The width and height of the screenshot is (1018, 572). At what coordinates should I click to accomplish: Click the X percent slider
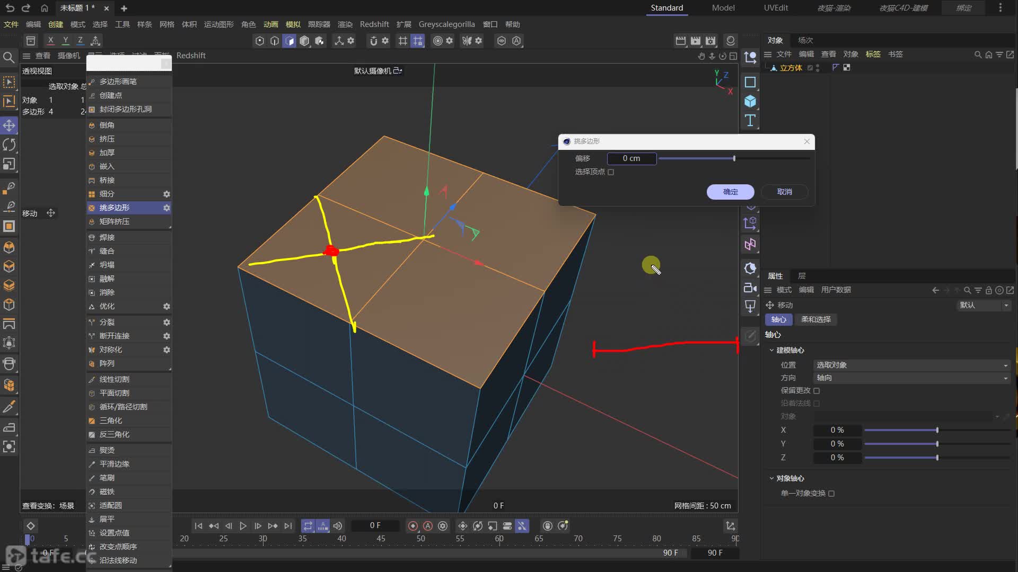(937, 431)
